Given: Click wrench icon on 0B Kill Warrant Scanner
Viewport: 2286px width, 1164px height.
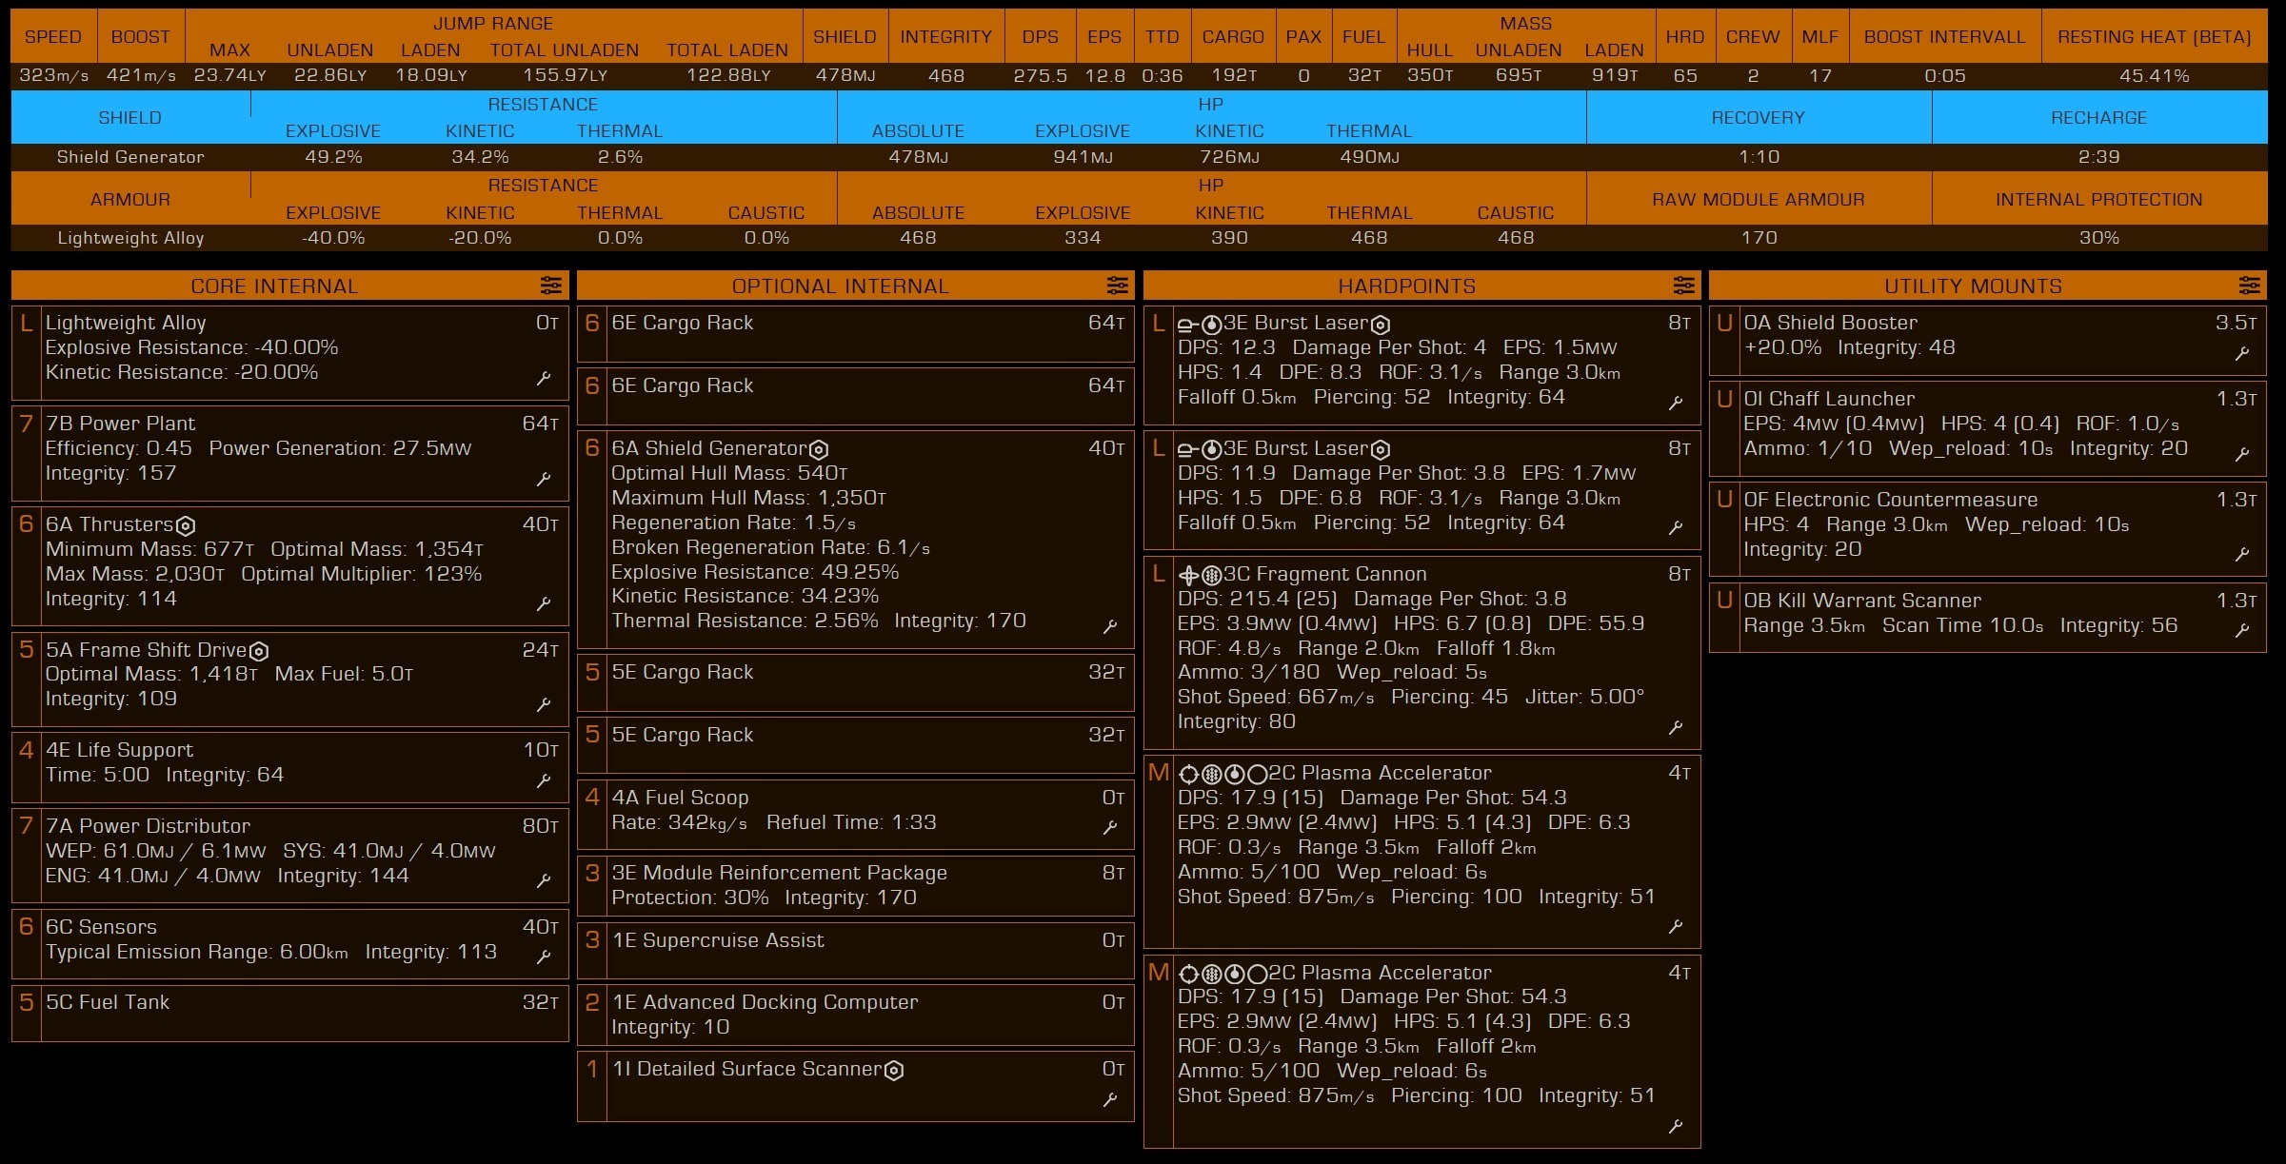Looking at the screenshot, I should (x=2242, y=630).
